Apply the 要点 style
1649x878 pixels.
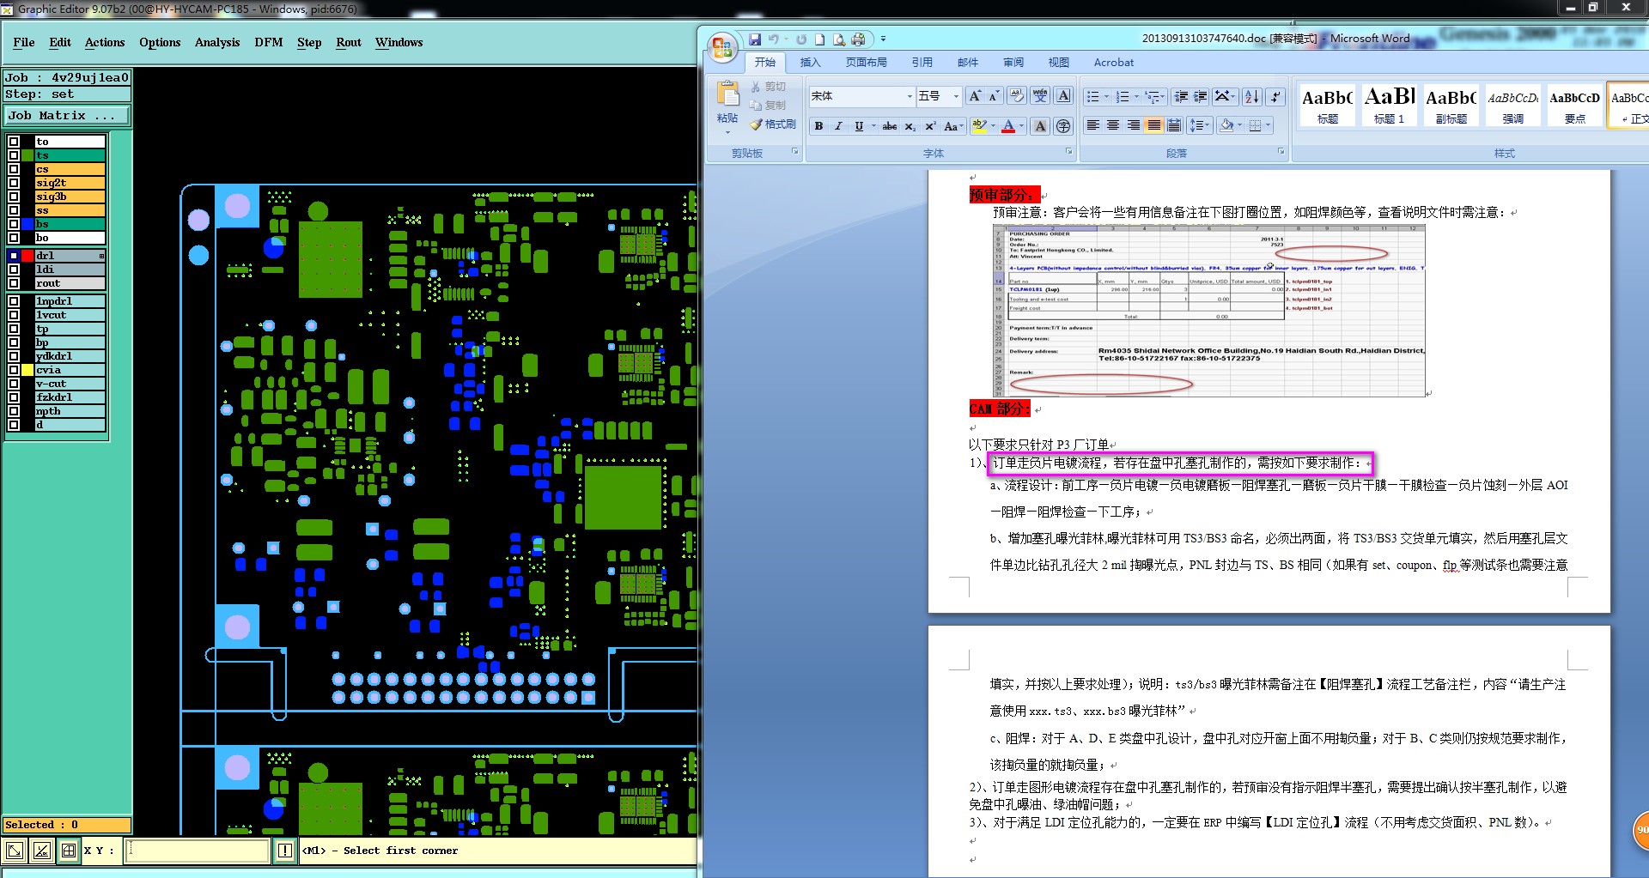point(1575,106)
